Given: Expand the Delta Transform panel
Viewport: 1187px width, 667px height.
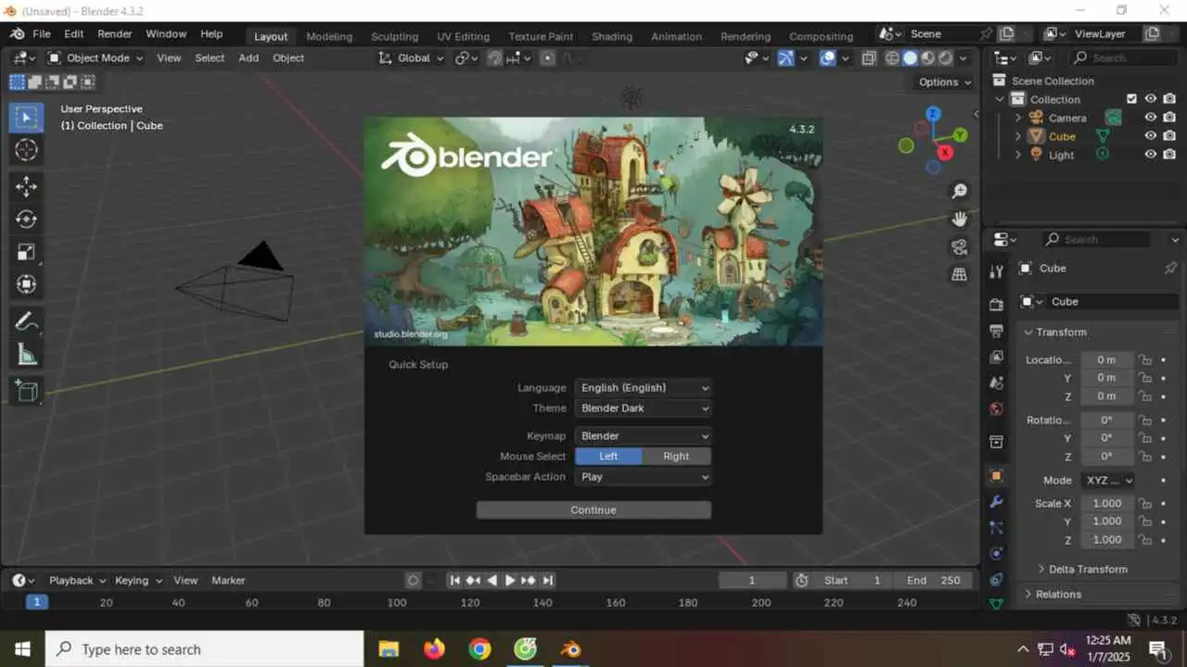Looking at the screenshot, I should (1087, 569).
